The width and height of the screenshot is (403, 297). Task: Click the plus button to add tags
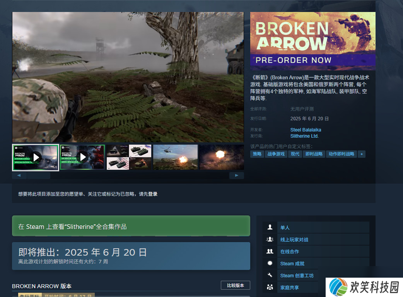tap(362, 154)
